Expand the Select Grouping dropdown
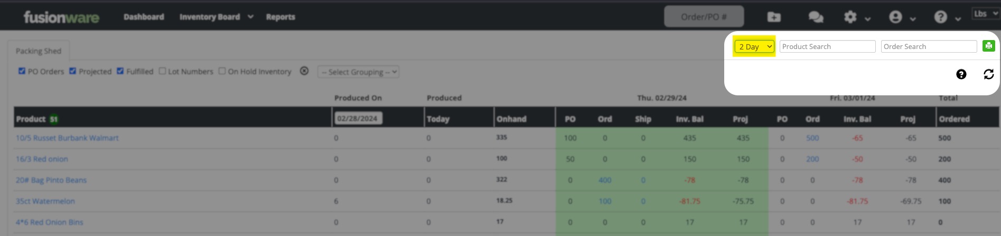This screenshot has width=1001, height=236. 358,72
